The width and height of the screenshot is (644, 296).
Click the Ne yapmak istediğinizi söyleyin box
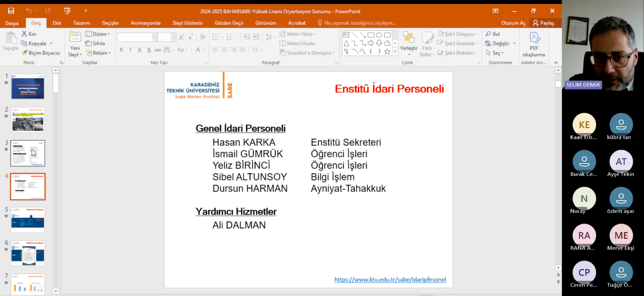point(357,23)
